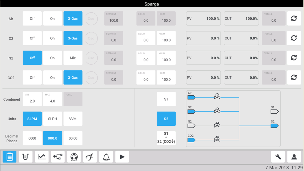Viewport: 304px width, 171px height.
Task: Set O2 mode to On
Action: [x=53, y=38]
